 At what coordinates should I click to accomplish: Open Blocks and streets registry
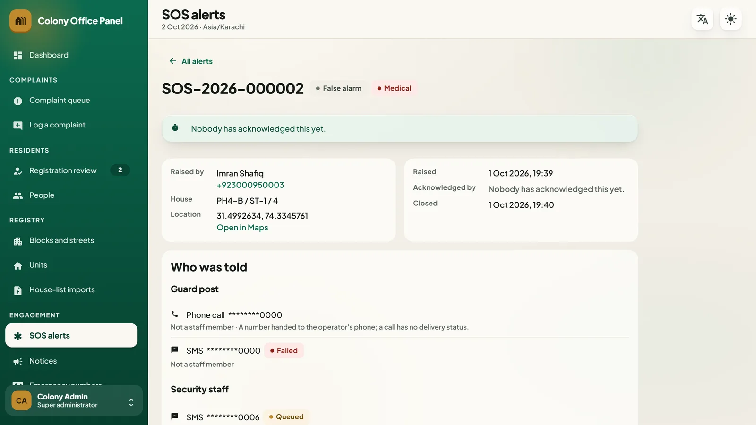(x=71, y=240)
